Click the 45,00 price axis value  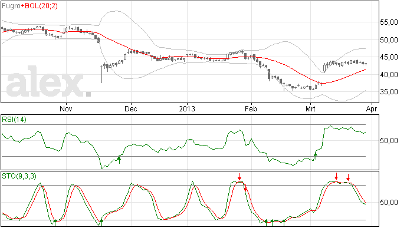coord(389,57)
